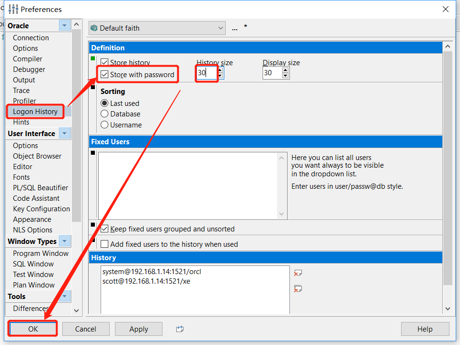The width and height of the screenshot is (460, 345).
Task: Toggle Keep fixed users grouped and unsorted
Action: (104, 229)
